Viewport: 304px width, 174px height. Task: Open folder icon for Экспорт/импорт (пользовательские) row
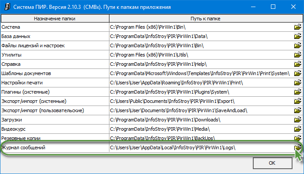pos(297,110)
